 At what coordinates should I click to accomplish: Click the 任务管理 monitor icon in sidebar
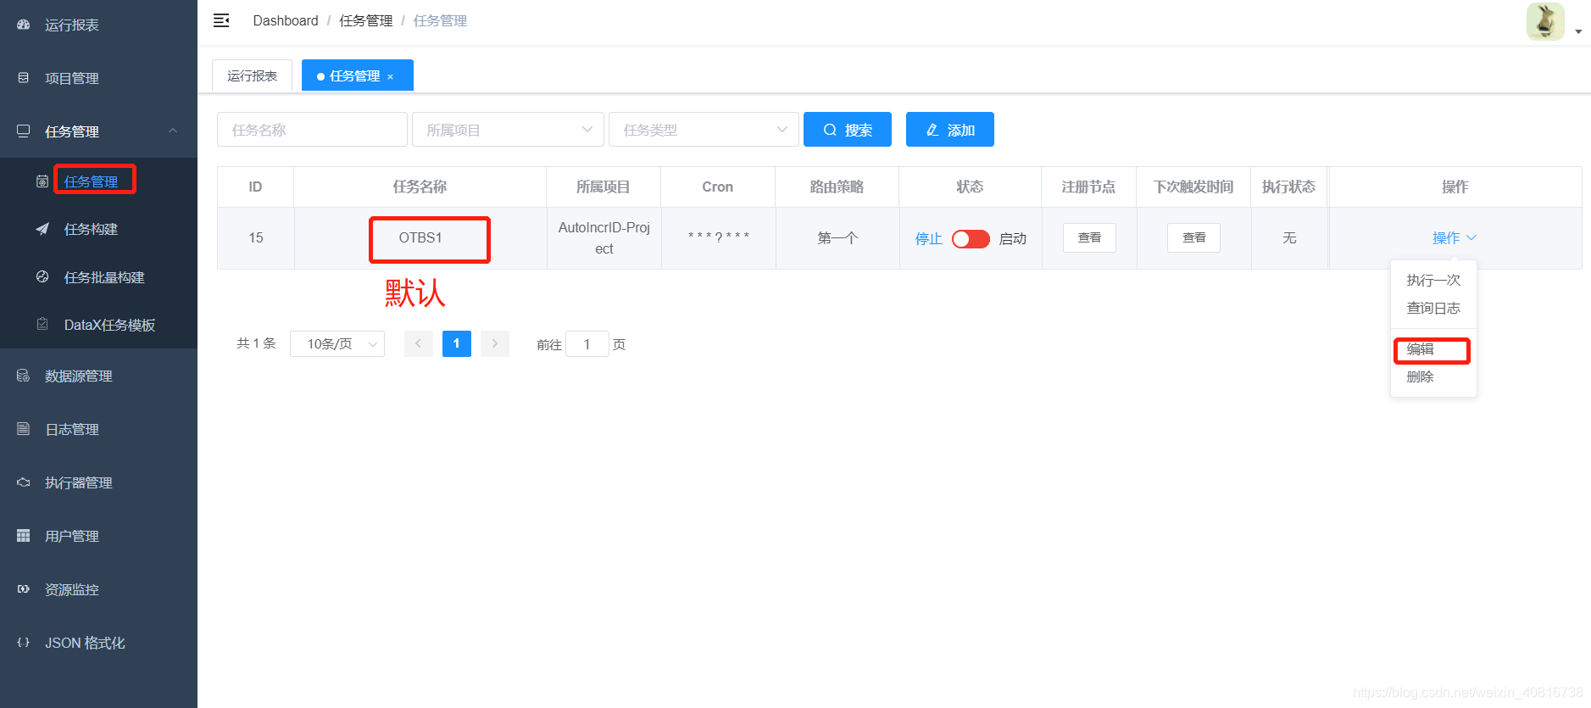pyautogui.click(x=24, y=131)
